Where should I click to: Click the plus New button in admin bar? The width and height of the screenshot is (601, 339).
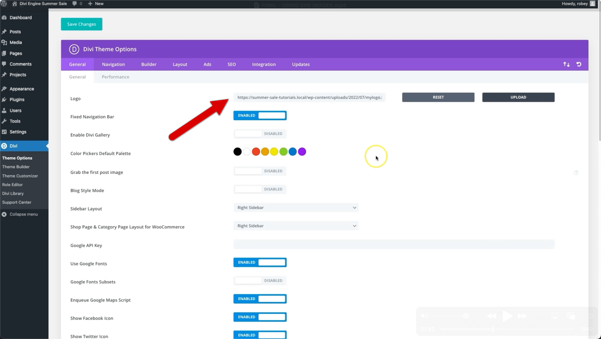[x=96, y=4]
